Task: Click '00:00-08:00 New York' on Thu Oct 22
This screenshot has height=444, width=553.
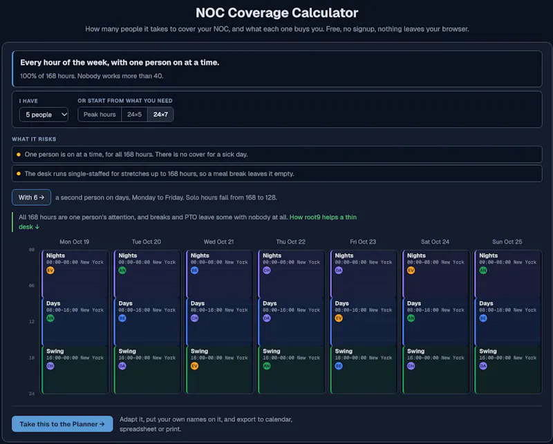Action: [x=291, y=262]
